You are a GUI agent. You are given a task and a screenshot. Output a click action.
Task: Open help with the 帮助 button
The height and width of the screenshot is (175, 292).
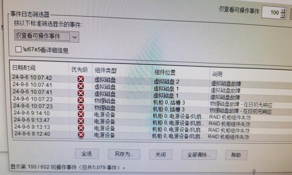236,155
